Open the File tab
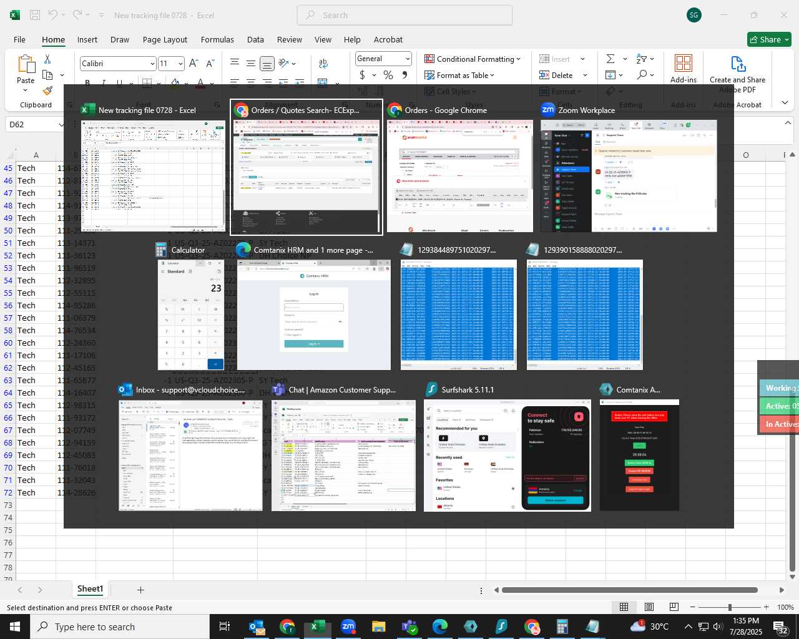The image size is (799, 639). 19,39
